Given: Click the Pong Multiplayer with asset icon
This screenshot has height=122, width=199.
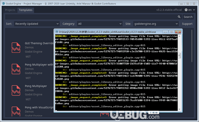Looking at the screenshot, I should pyautogui.click(x=16, y=69).
